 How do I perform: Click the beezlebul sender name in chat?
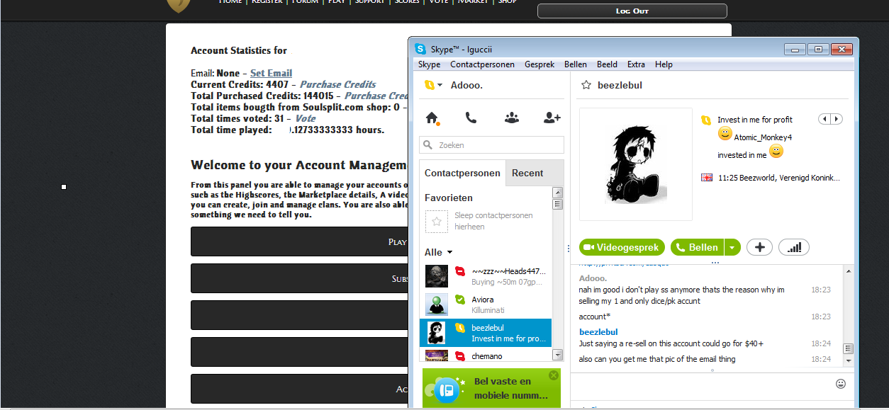pos(598,332)
